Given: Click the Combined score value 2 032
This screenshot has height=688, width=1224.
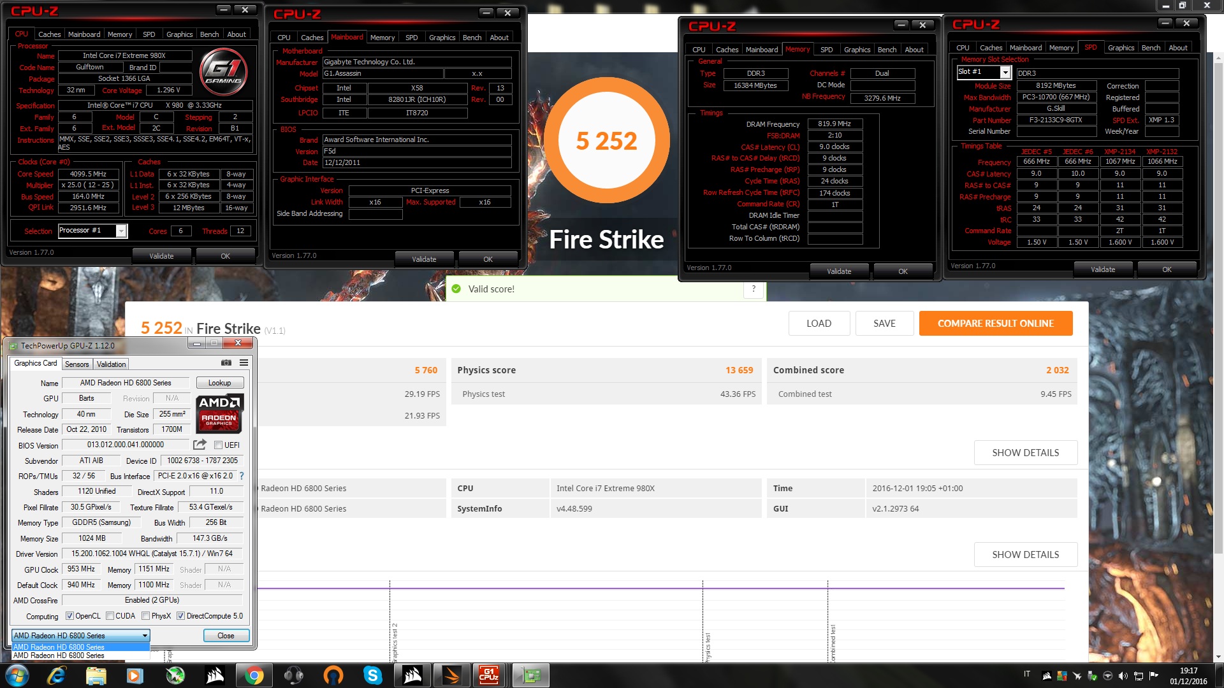Looking at the screenshot, I should (x=1057, y=370).
